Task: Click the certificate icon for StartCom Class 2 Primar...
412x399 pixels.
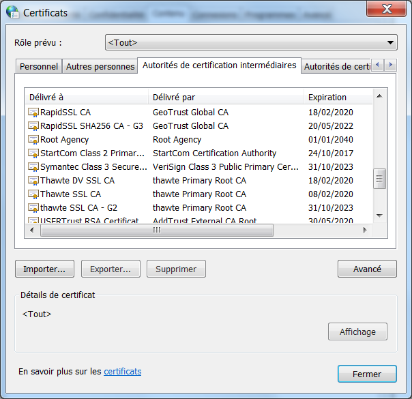Action: [x=33, y=153]
